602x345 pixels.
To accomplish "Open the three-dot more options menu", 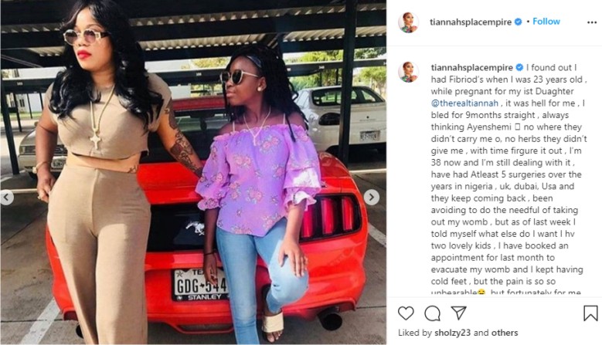I will [592, 22].
